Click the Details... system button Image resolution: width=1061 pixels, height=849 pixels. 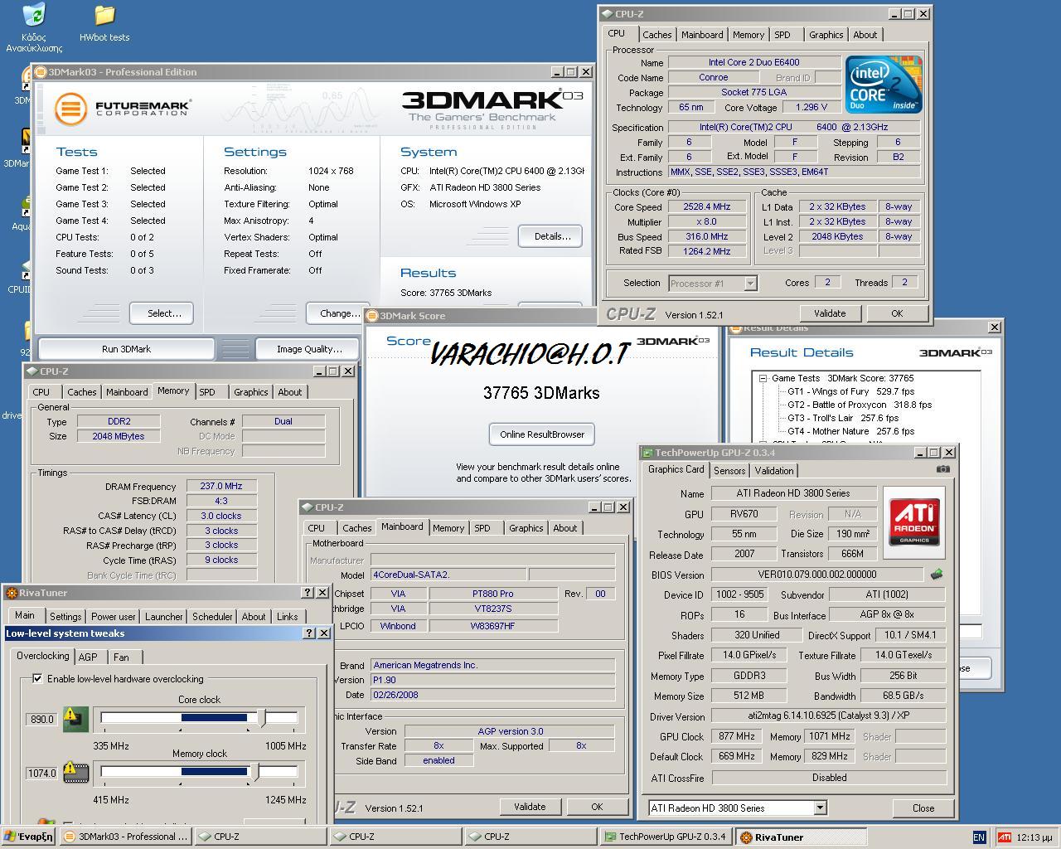552,236
